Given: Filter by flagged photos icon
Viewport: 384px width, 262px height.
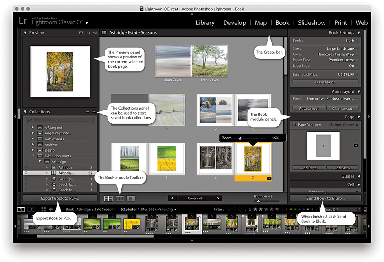Looking at the screenshot, I should (229, 210).
